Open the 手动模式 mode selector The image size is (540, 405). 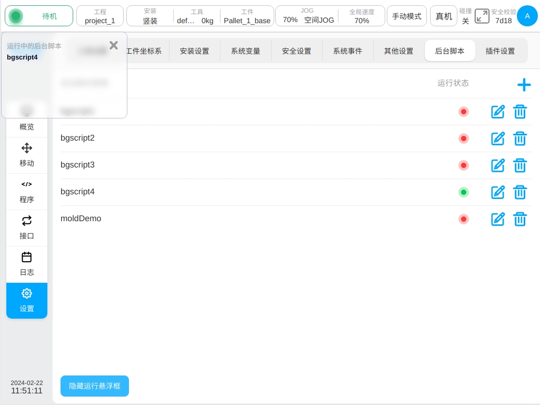tap(407, 16)
